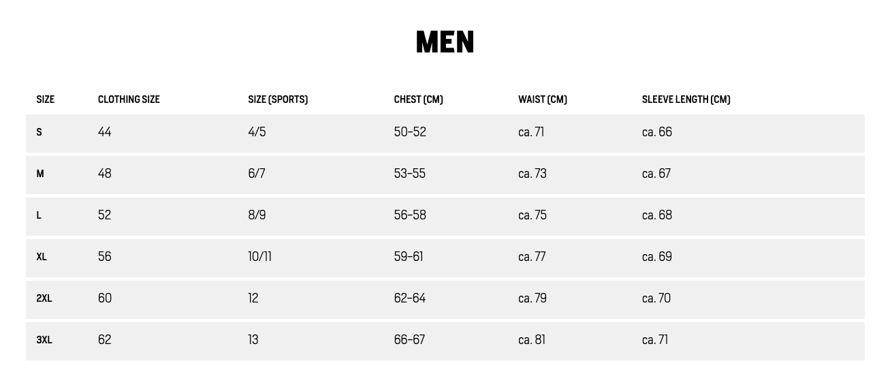The height and width of the screenshot is (374, 875).
Task: Click chest measurement 56–58 cell
Action: (x=410, y=215)
